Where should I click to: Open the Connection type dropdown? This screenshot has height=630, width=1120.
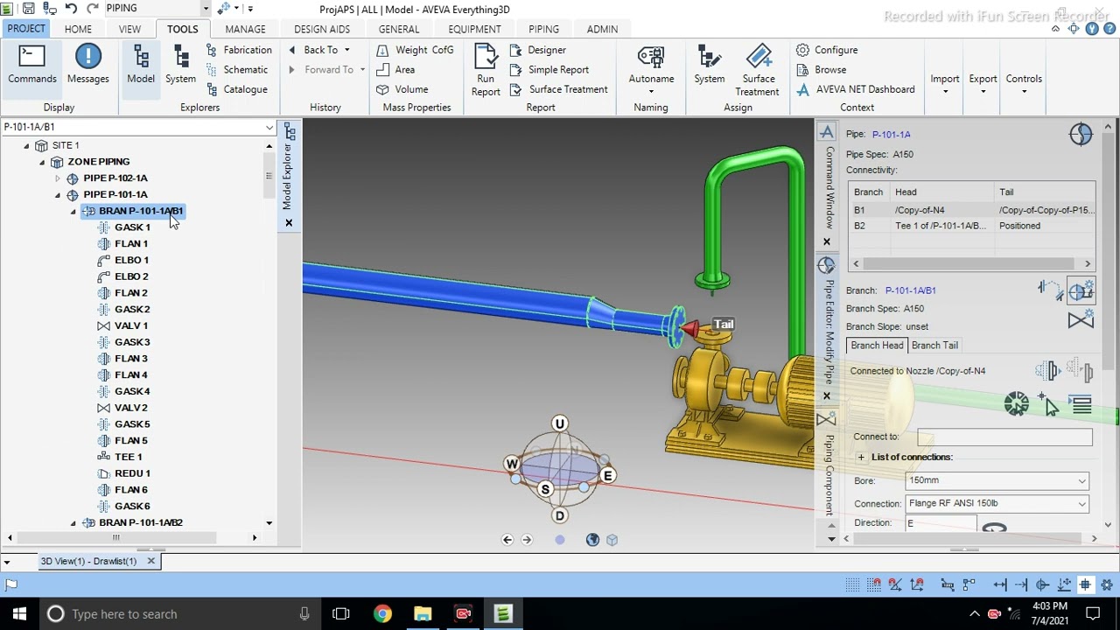pos(1082,503)
